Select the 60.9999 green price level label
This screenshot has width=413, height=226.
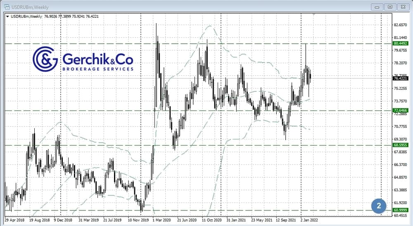coord(401,210)
